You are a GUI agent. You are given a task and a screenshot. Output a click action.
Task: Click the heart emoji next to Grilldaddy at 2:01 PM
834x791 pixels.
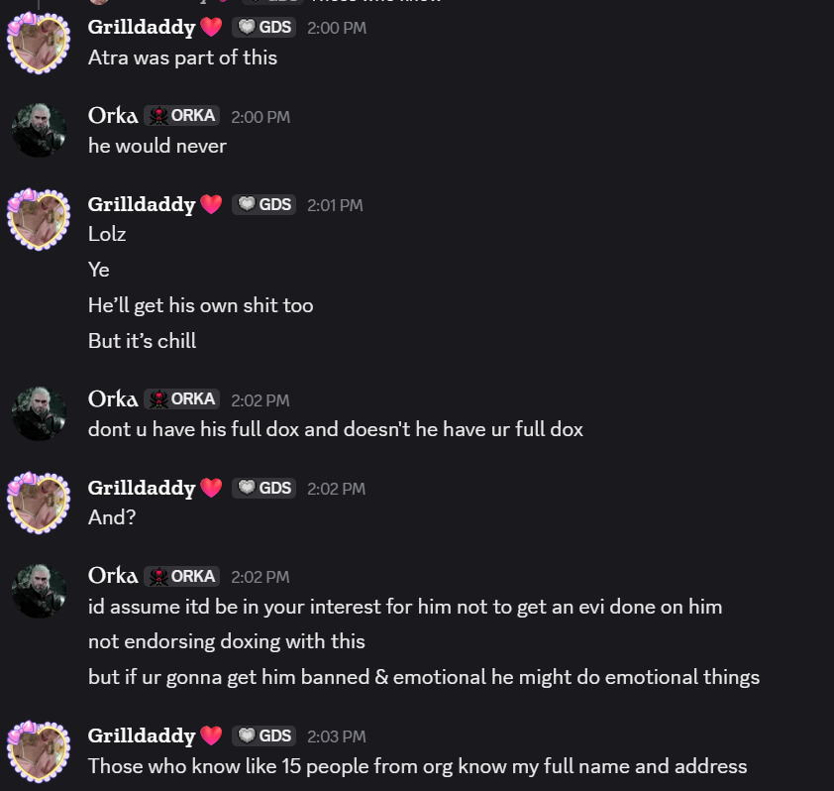211,204
